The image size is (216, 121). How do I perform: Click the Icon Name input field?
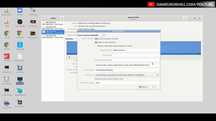(x=136, y=55)
